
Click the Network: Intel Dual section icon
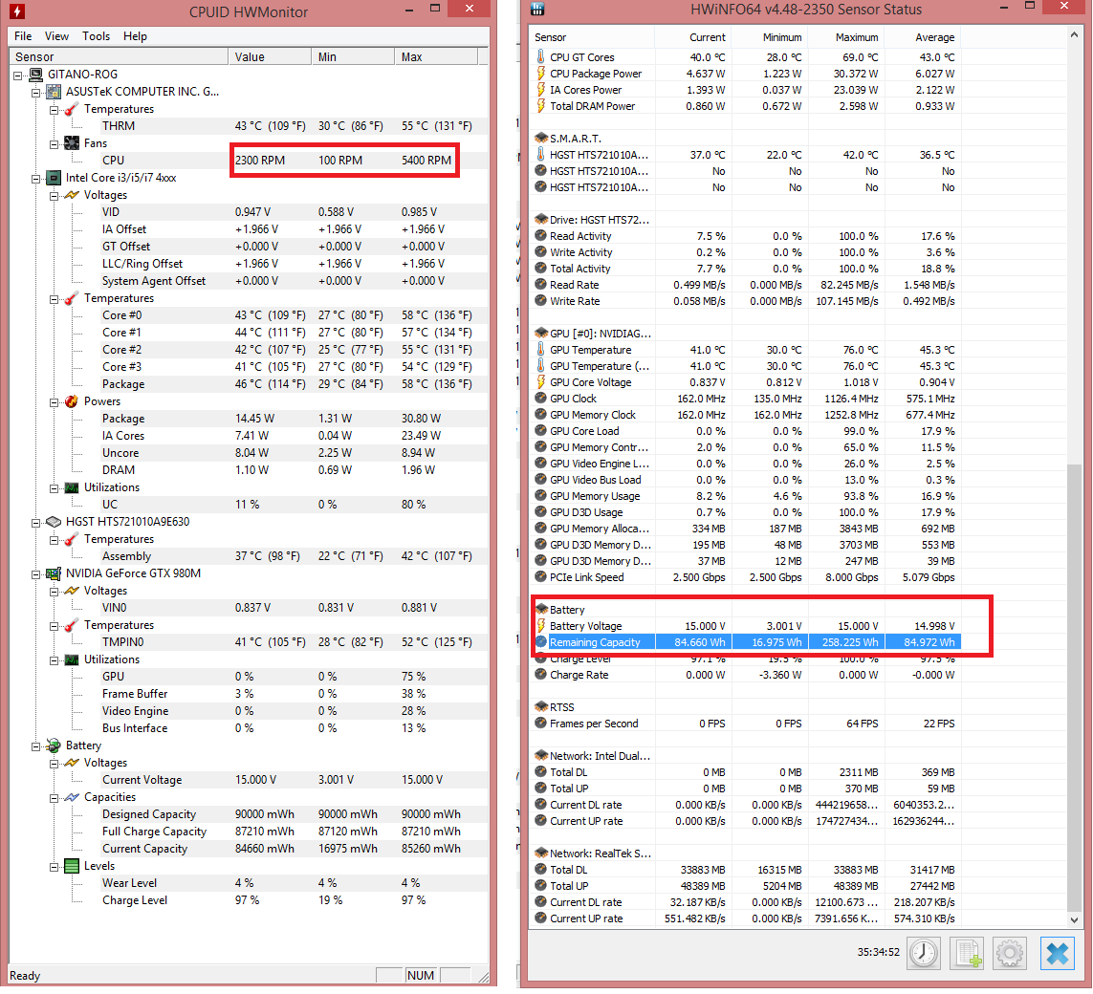click(x=541, y=756)
